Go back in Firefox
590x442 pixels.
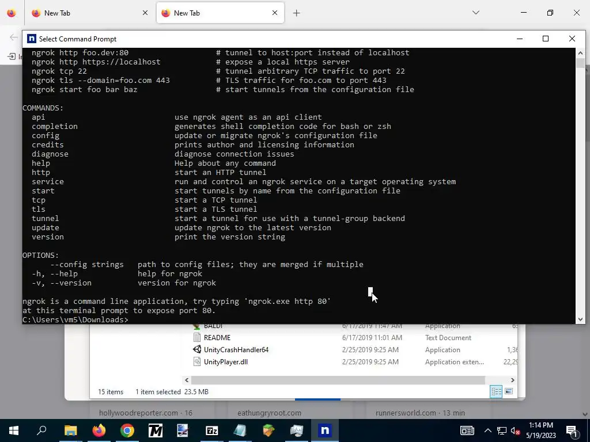(x=14, y=37)
